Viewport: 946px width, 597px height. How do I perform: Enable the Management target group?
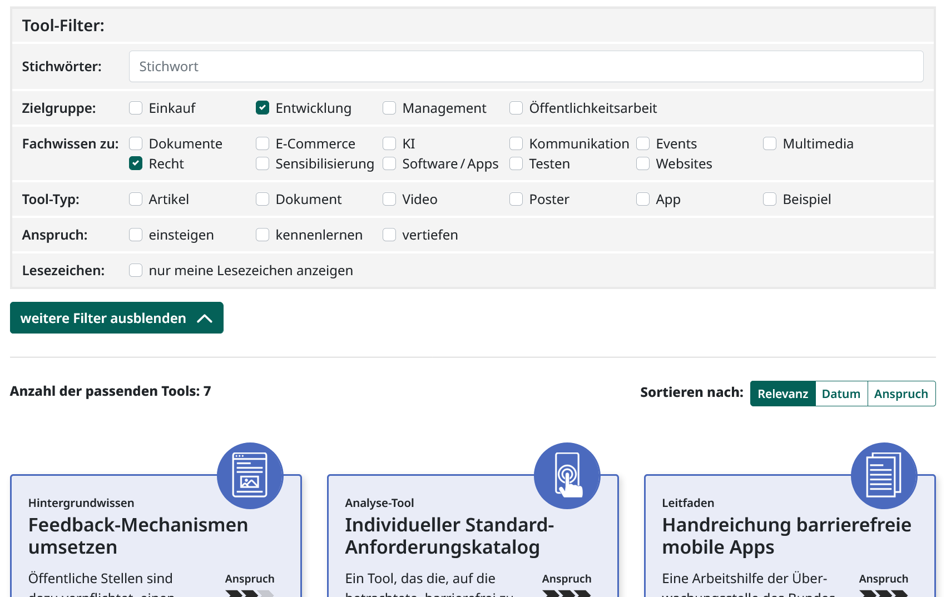[389, 108]
